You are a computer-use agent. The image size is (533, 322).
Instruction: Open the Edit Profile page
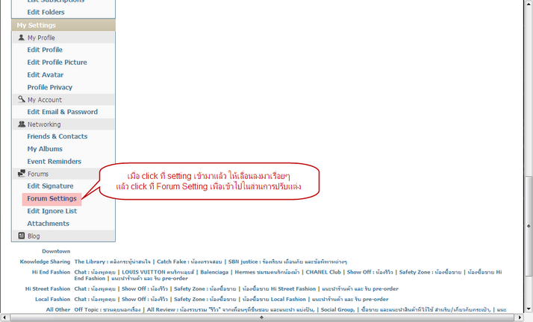[45, 50]
